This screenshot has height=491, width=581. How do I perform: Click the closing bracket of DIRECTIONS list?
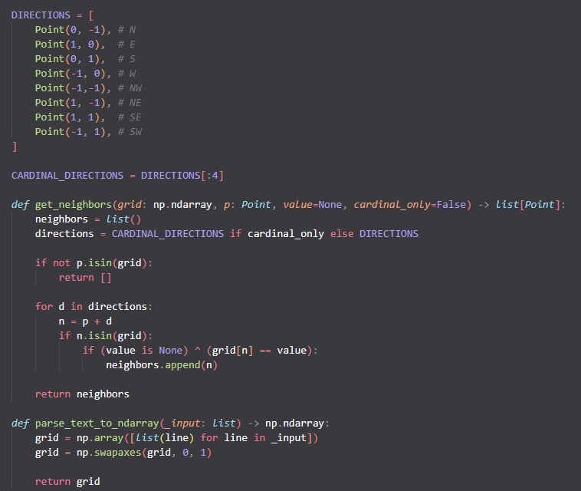coord(14,147)
